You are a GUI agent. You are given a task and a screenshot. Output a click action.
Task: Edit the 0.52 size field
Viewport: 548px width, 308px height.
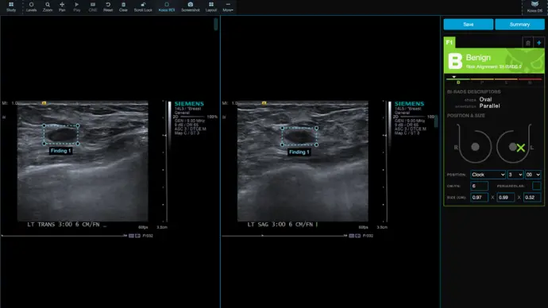click(x=532, y=198)
